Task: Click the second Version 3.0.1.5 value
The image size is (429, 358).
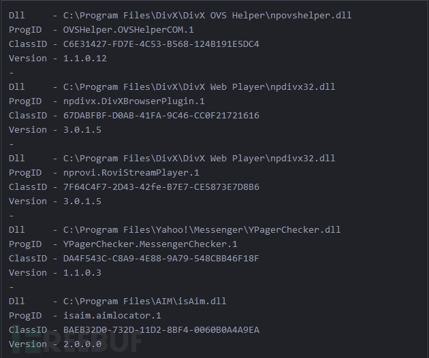Action: point(82,201)
